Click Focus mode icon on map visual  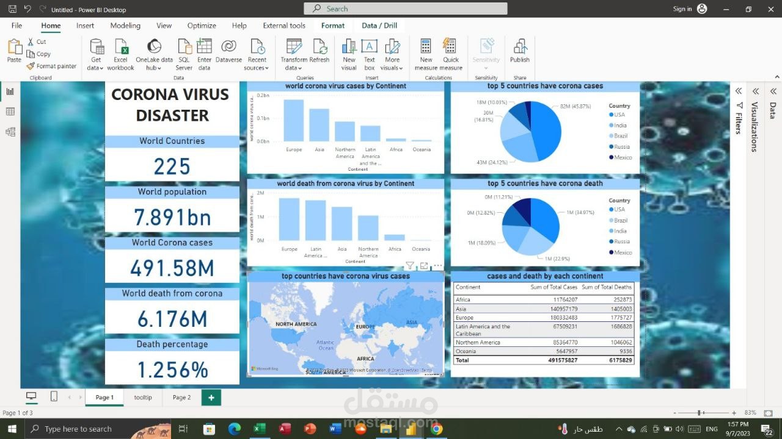(424, 266)
